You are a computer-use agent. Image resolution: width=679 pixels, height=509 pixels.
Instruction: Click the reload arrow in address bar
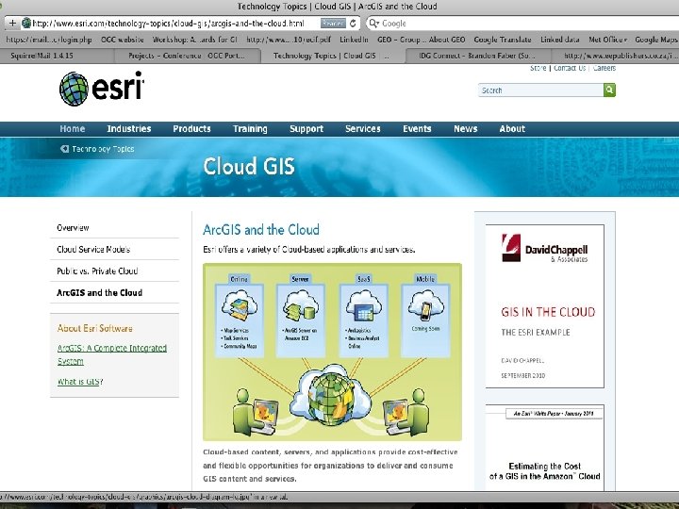click(x=353, y=24)
